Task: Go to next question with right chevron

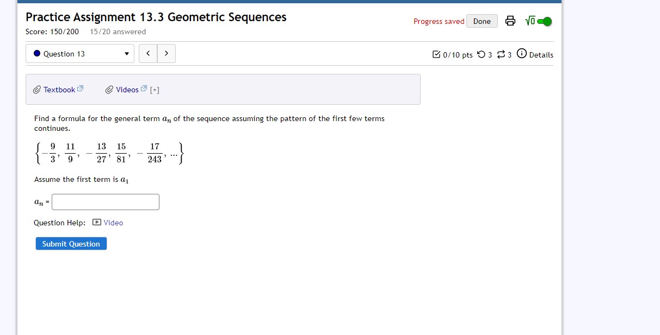Action: (x=166, y=54)
